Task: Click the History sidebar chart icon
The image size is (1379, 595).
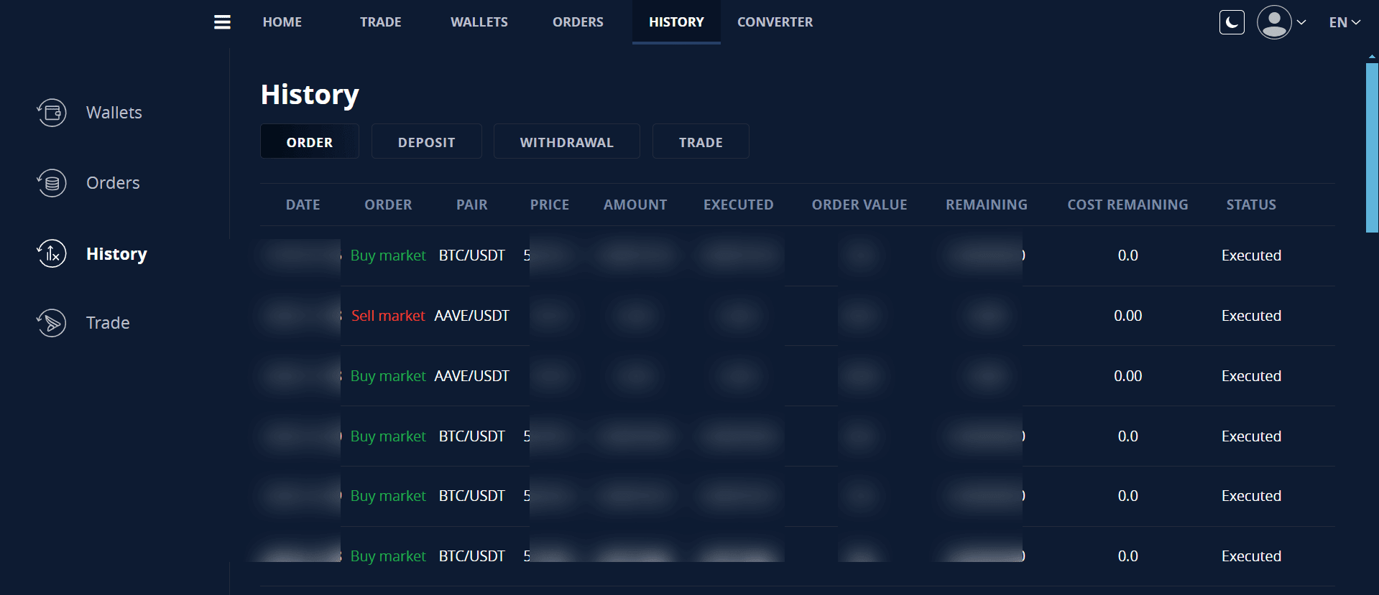Action: (52, 253)
